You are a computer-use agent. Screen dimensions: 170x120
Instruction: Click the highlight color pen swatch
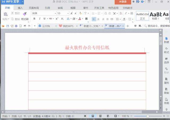pos(74,19)
